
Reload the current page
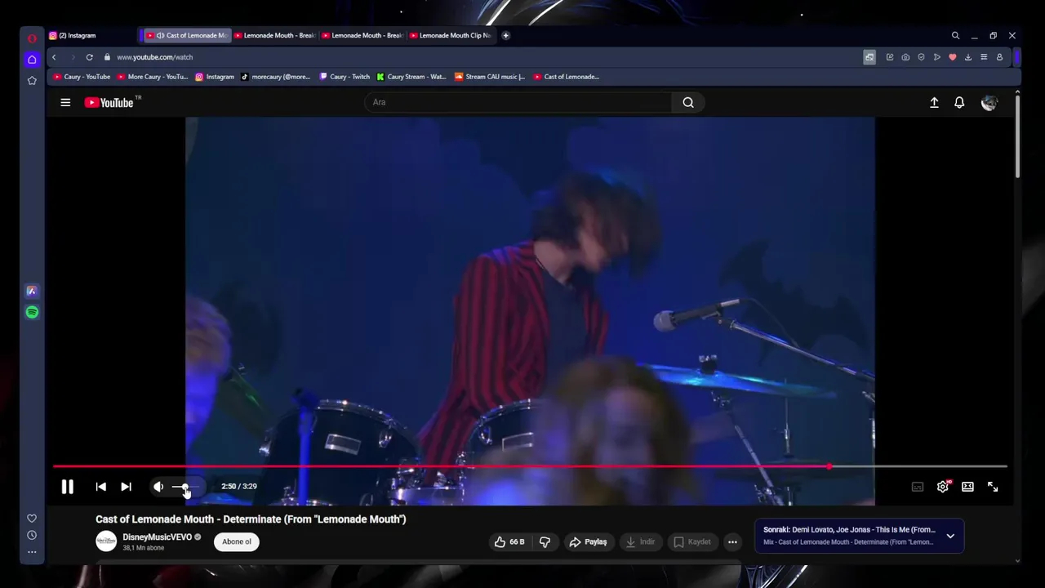[x=89, y=57]
